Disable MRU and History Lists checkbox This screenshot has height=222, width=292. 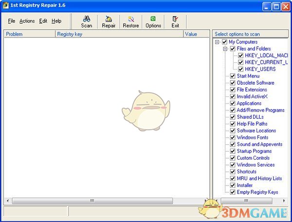tap(233, 178)
